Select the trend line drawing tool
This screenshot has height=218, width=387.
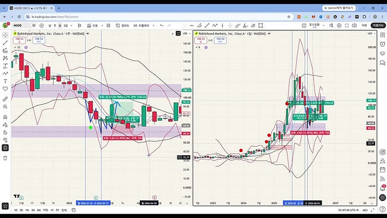pyautogui.click(x=5, y=43)
